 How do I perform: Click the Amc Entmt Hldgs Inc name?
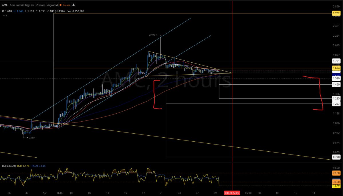[22, 5]
